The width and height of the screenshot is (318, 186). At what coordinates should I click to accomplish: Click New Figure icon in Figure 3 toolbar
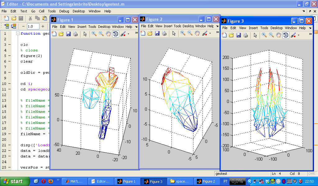[x=224, y=35]
